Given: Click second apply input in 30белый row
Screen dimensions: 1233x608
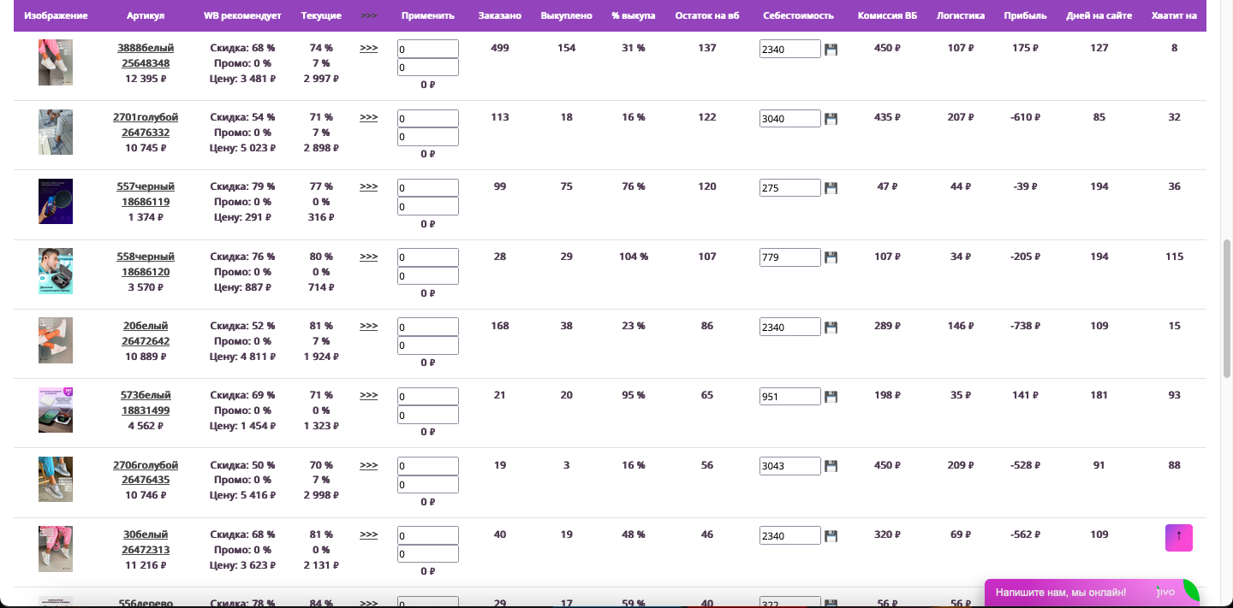Looking at the screenshot, I should pos(428,554).
